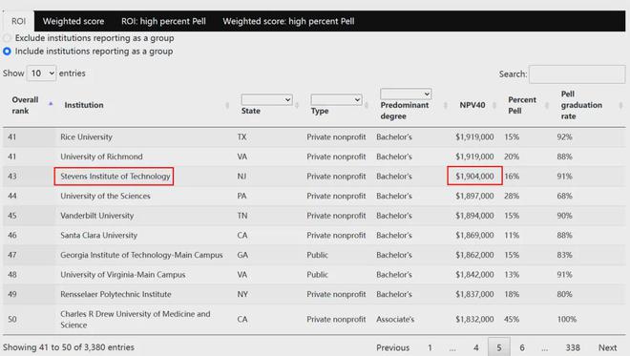Click the 45% Percent Pell cell
Screen dimensions: 630x356
[512, 320]
